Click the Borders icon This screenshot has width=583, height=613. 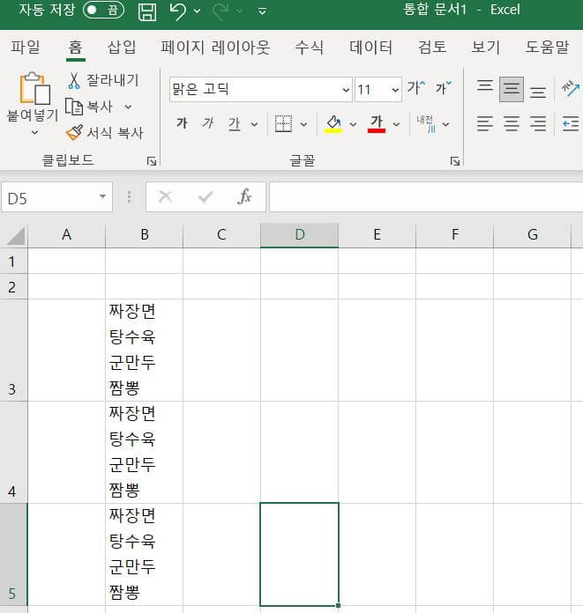point(283,123)
